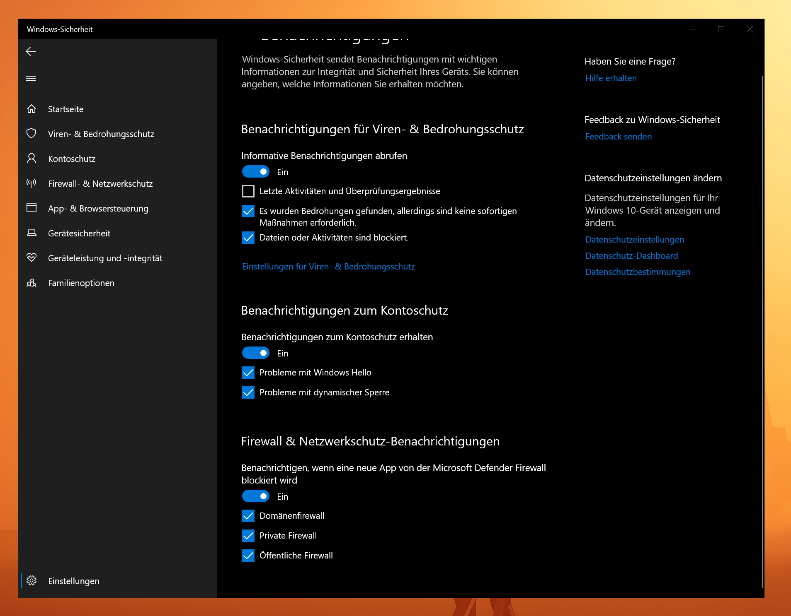Click the antenna icon for Firewall

[x=32, y=183]
